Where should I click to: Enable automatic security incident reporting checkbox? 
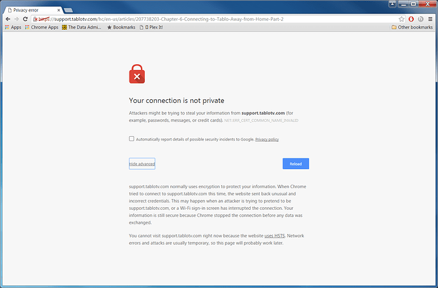coord(131,139)
